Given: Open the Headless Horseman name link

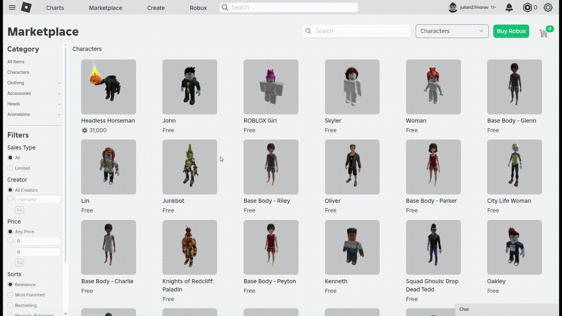Looking at the screenshot, I should pyautogui.click(x=108, y=121).
